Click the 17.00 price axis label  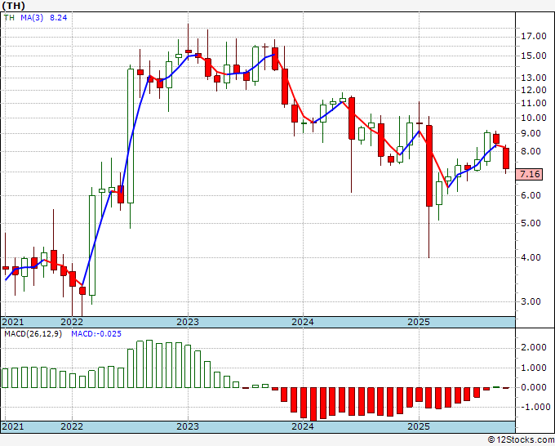pyautogui.click(x=534, y=36)
